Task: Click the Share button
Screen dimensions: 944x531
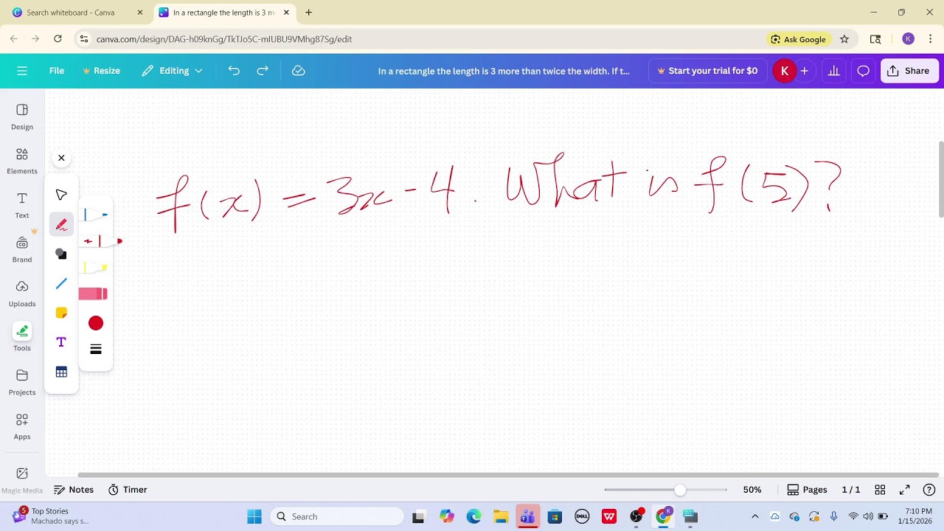Action: pos(909,71)
